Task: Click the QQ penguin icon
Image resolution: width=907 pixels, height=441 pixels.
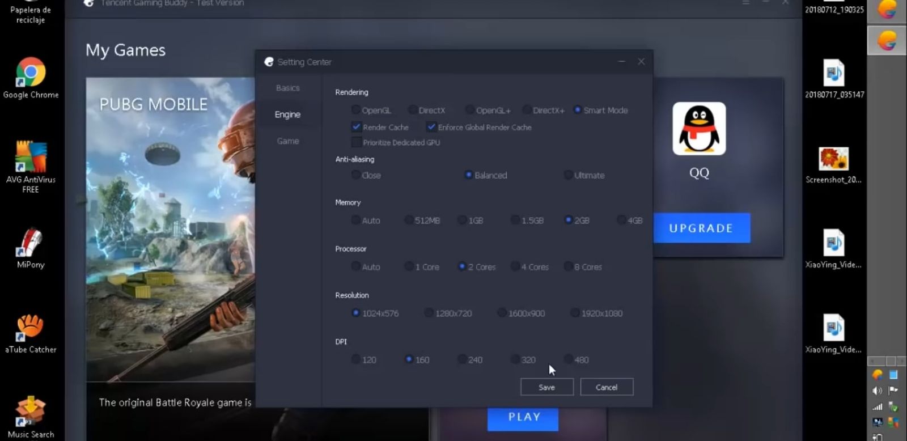Action: click(699, 129)
